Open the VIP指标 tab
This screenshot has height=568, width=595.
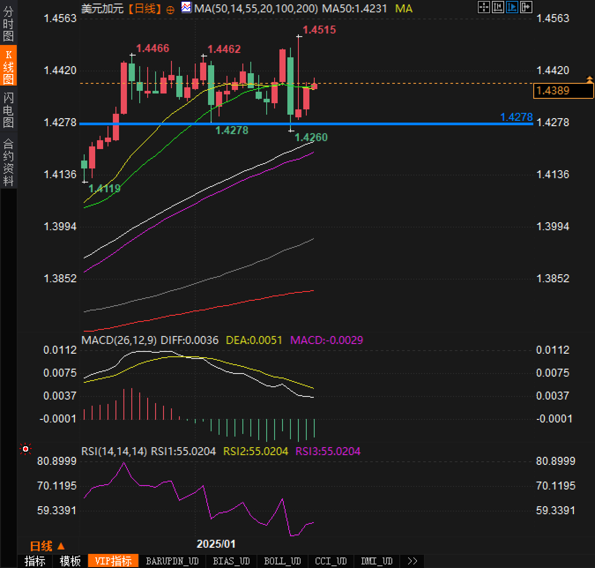pyautogui.click(x=113, y=561)
